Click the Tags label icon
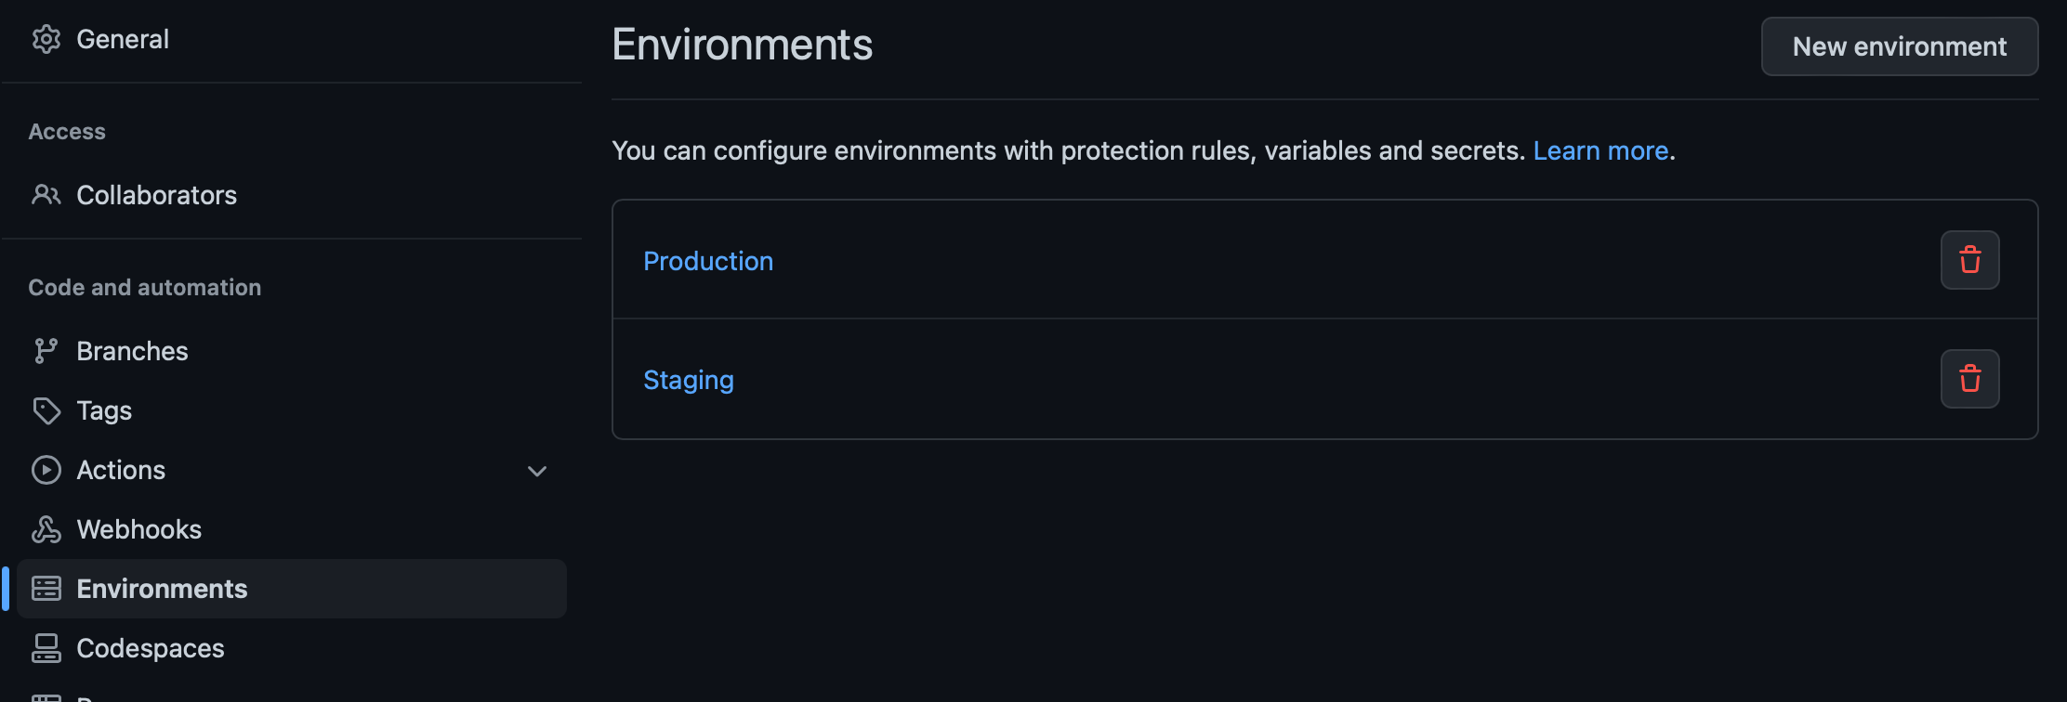Viewport: 2067px width, 702px height. tap(46, 410)
